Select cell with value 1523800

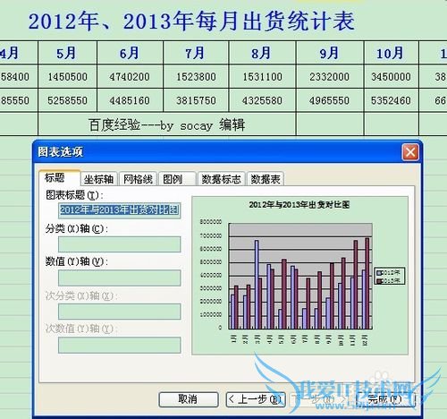pyautogui.click(x=196, y=77)
